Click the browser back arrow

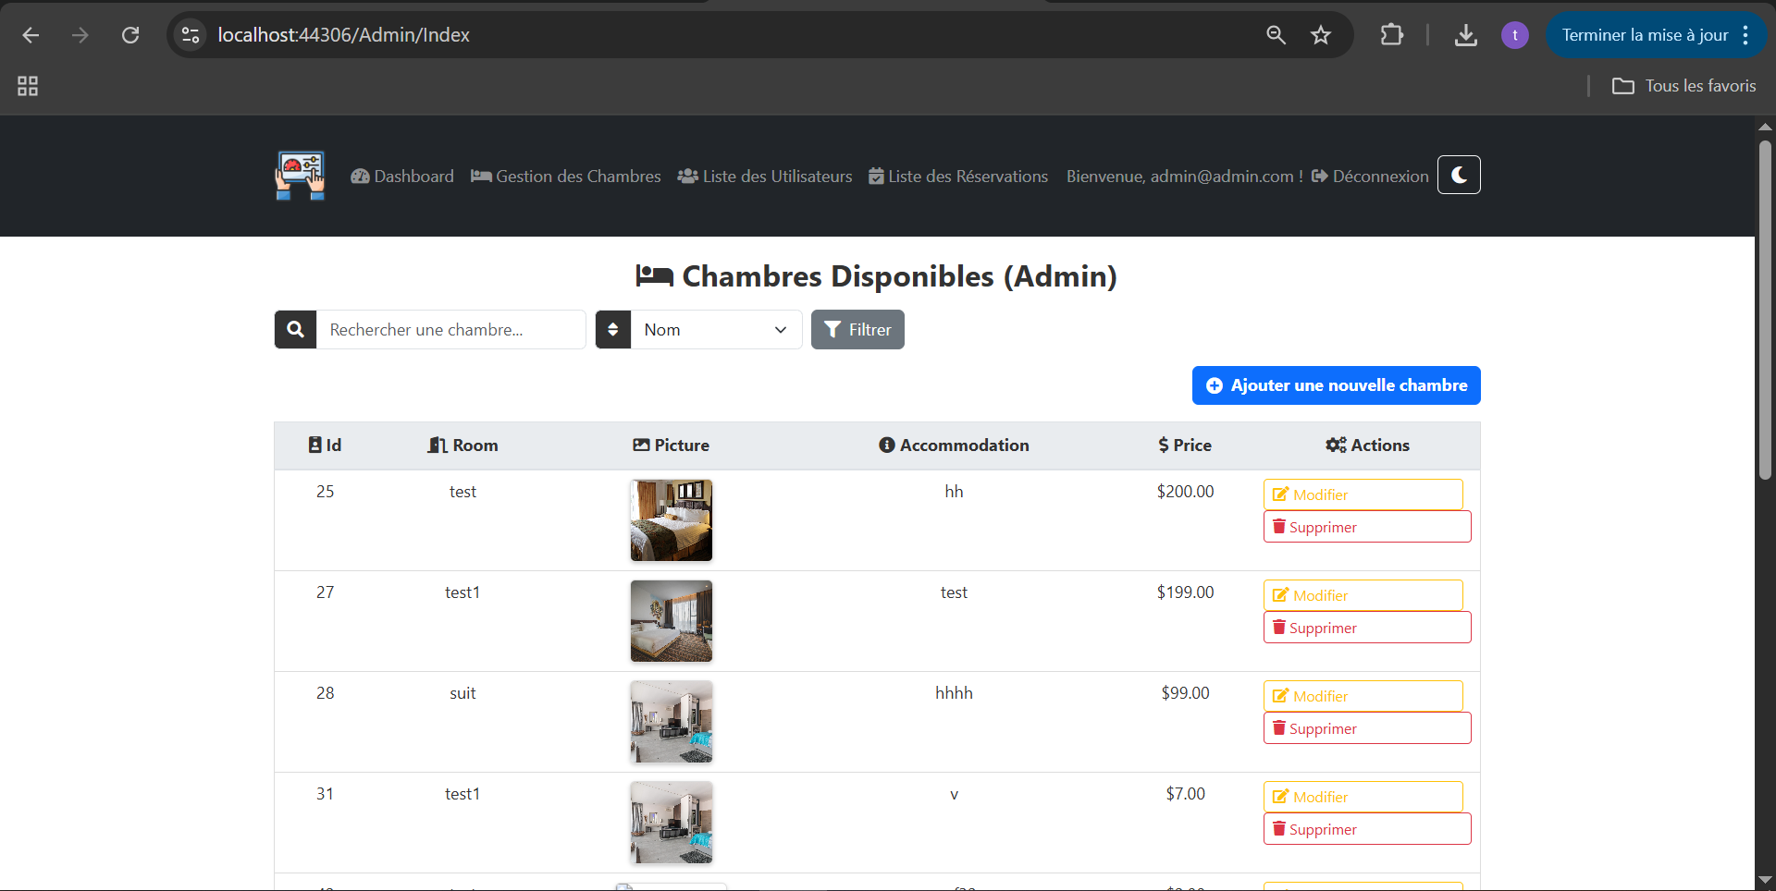pos(31,35)
